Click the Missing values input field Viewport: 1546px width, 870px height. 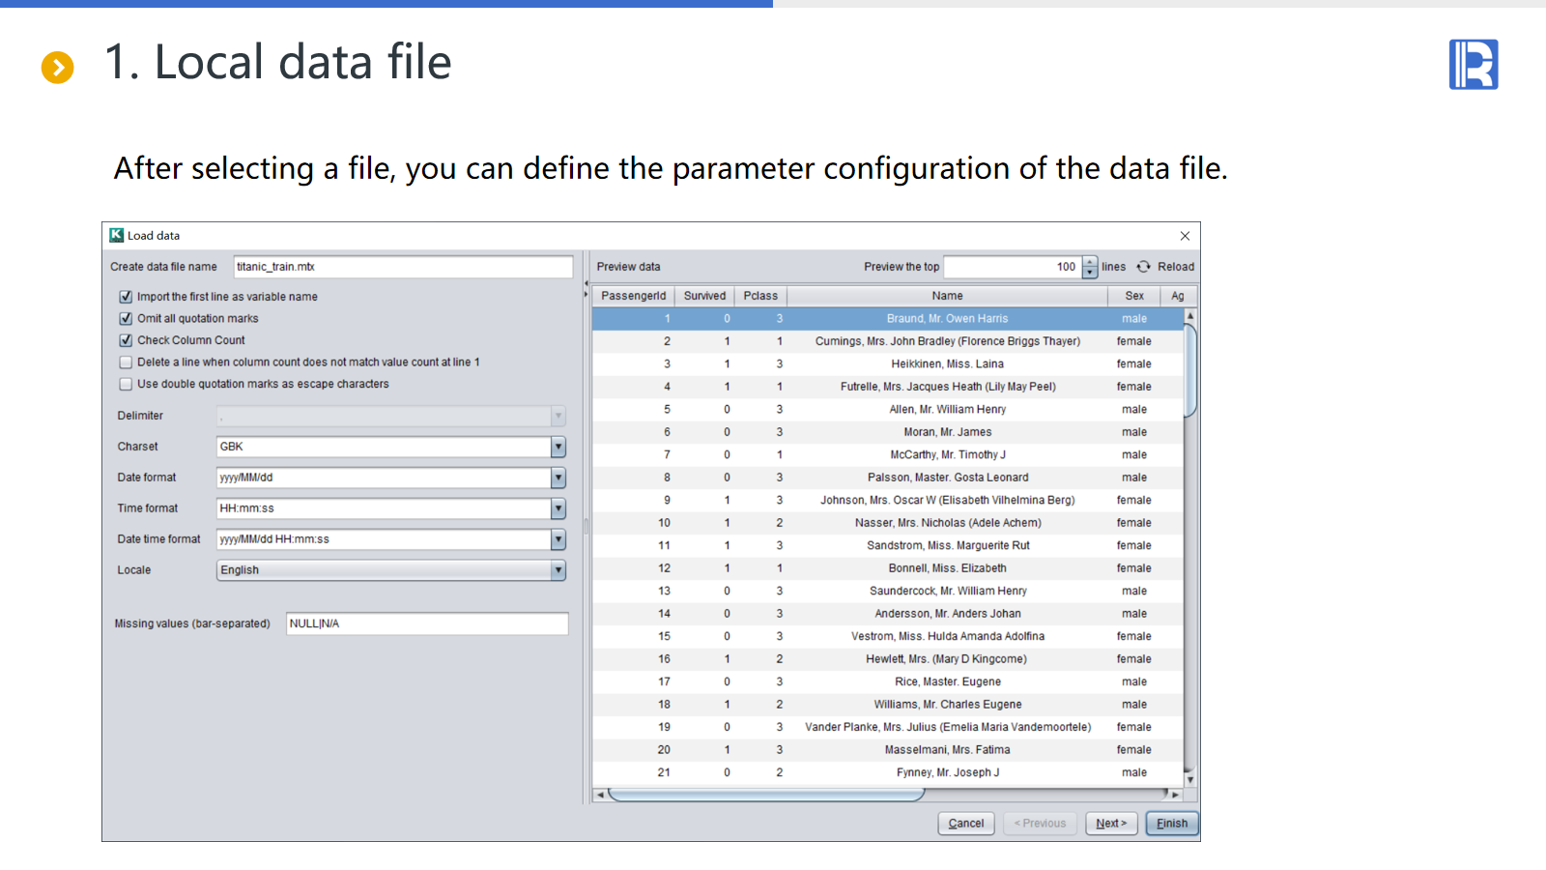pyautogui.click(x=426, y=623)
